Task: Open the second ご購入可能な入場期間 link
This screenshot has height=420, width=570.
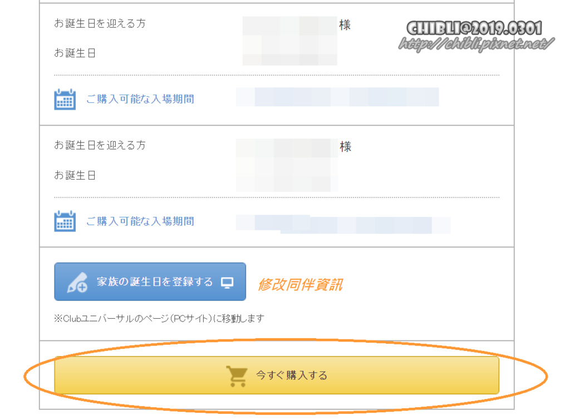Action: [140, 221]
